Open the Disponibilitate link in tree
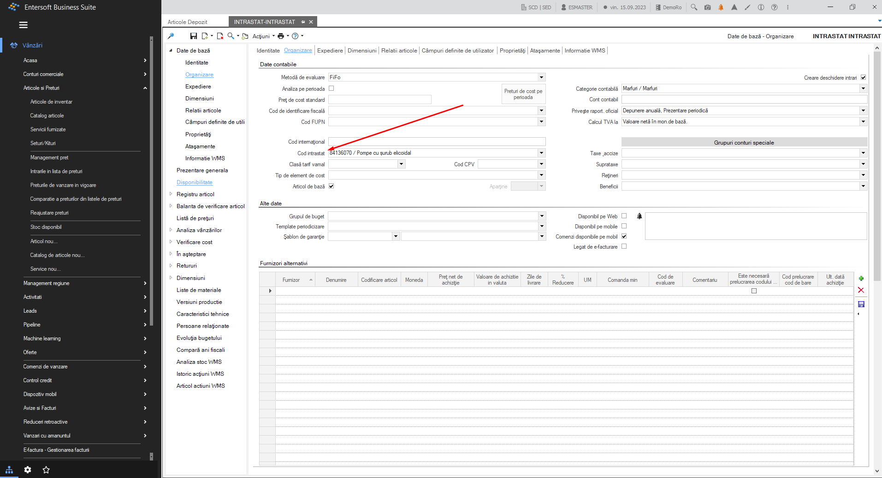This screenshot has height=478, width=882. coord(195,182)
